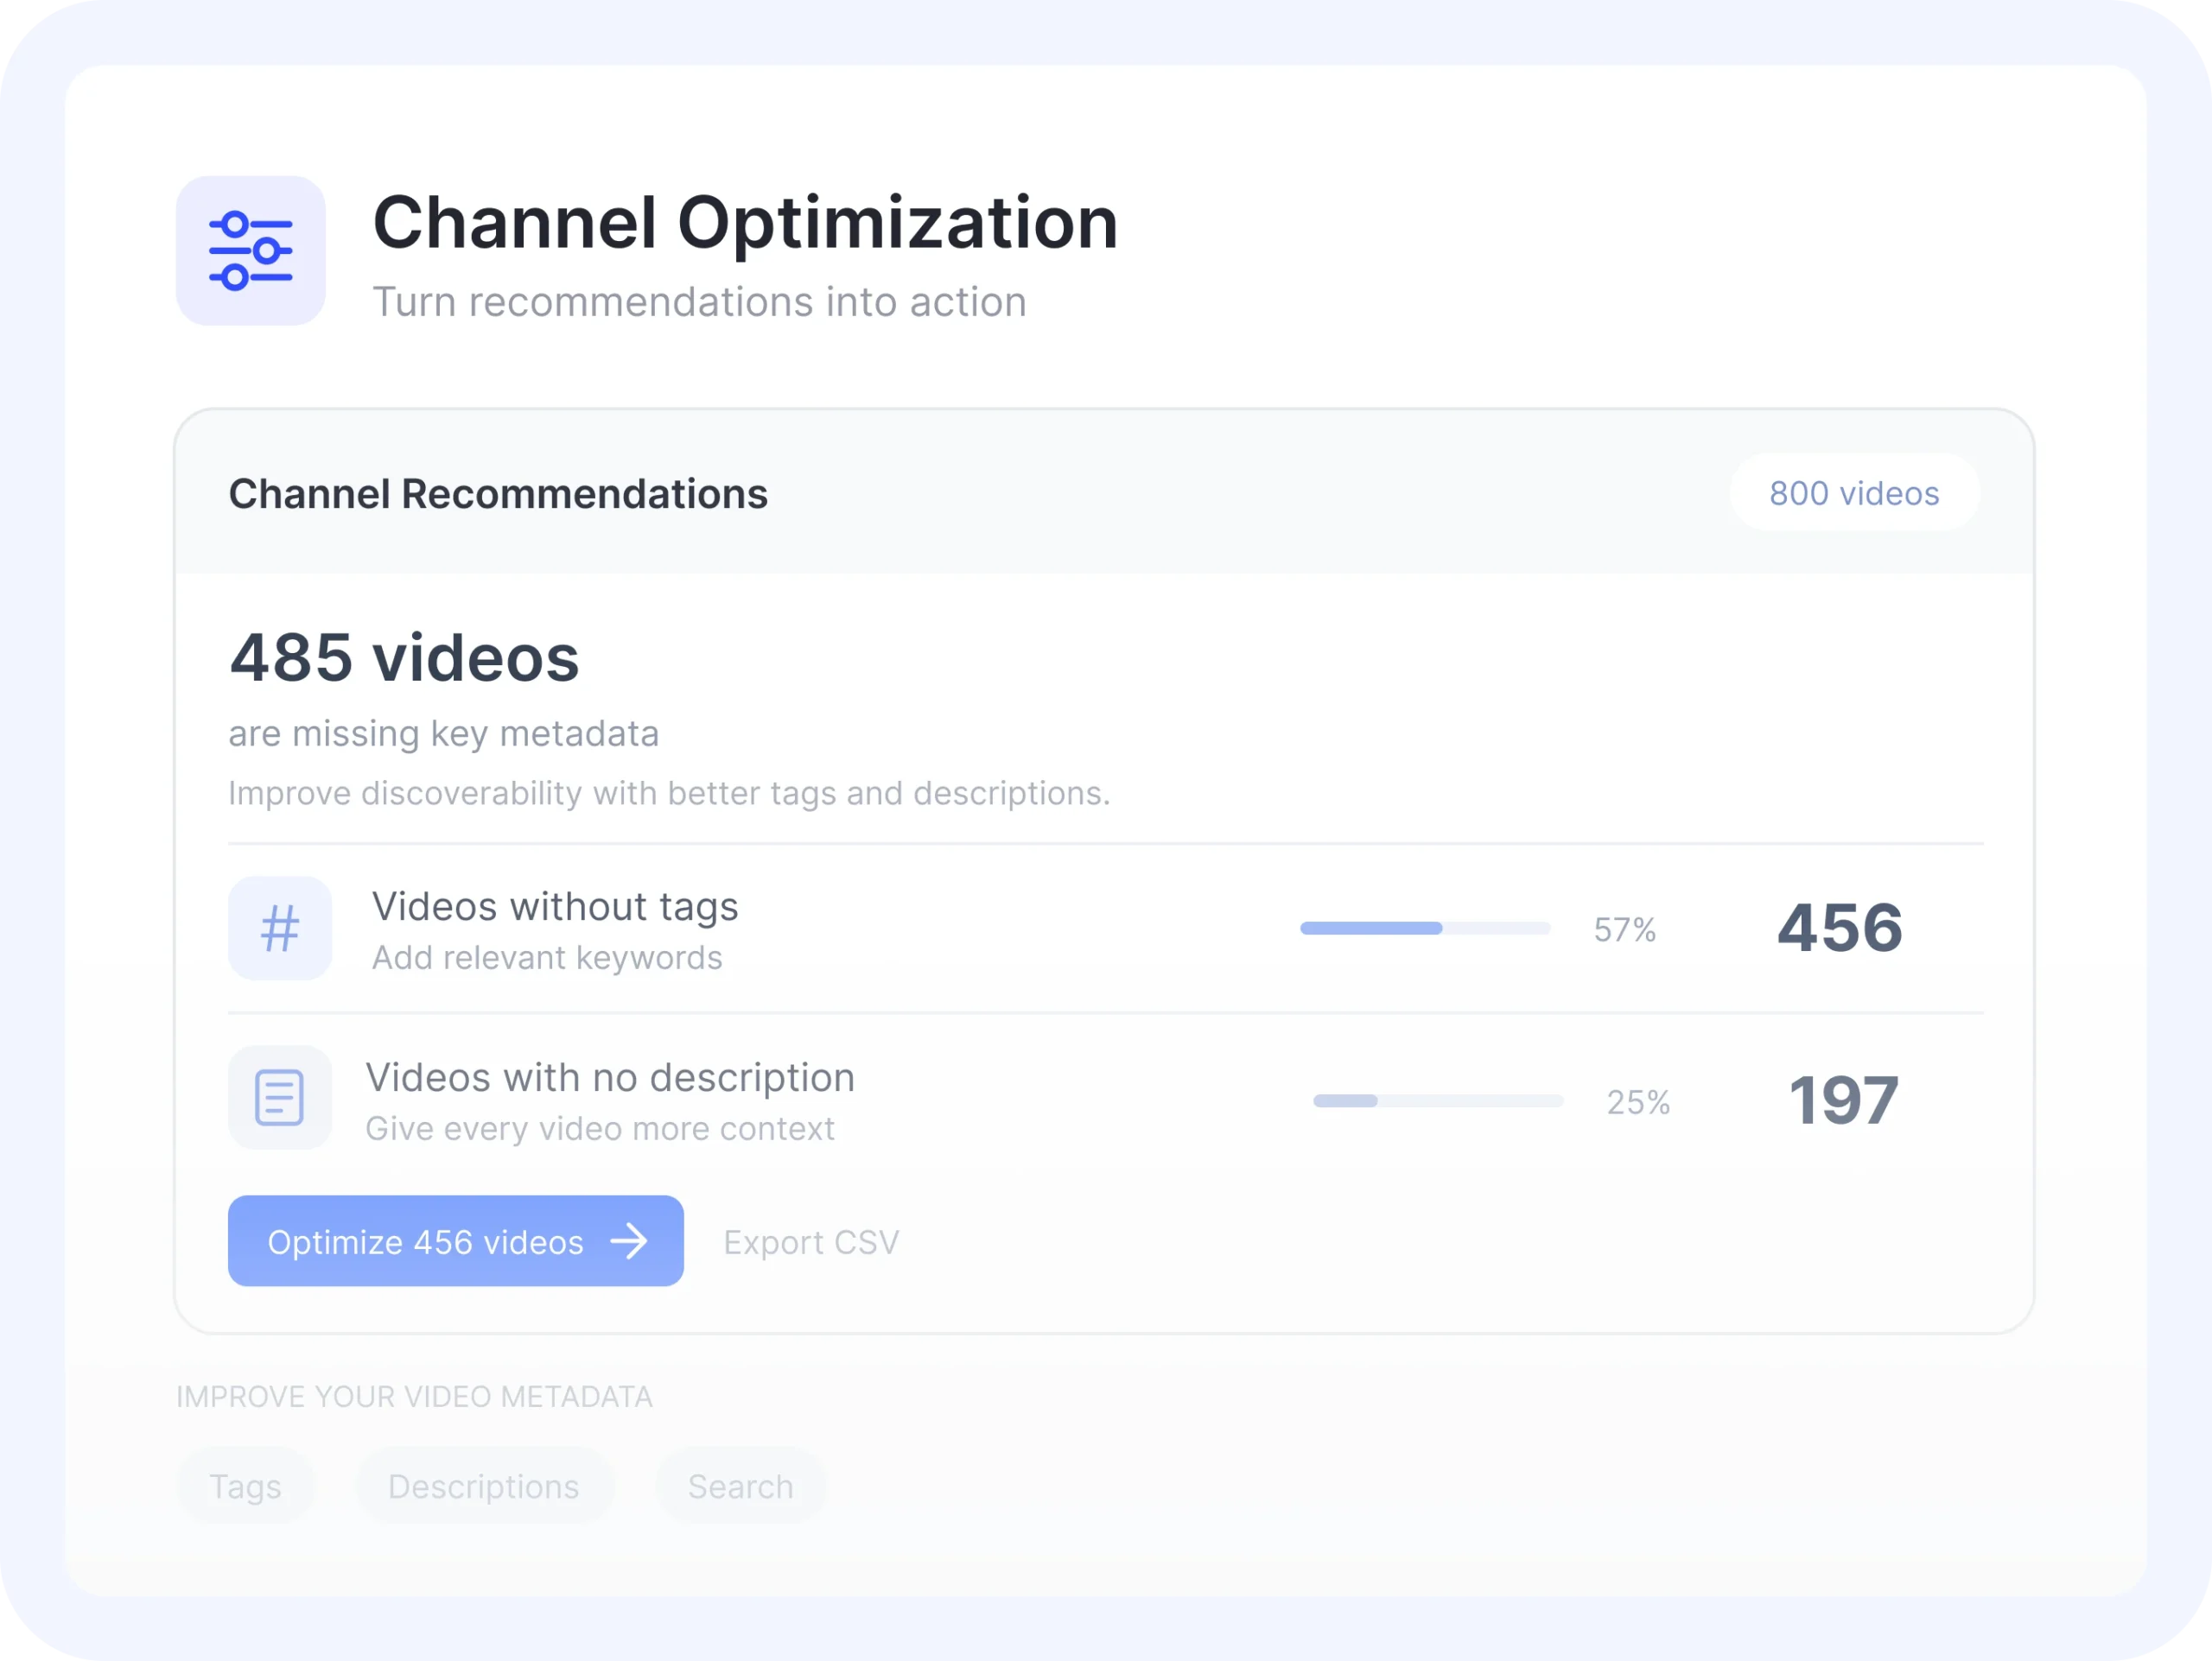Click the document icon for no description
Image resolution: width=2212 pixels, height=1661 pixels.
tap(280, 1097)
